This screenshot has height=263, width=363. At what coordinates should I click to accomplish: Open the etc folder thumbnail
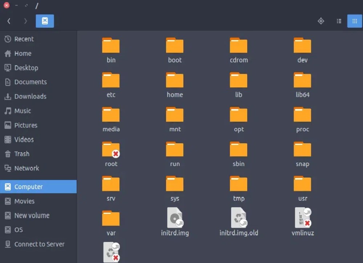tap(111, 80)
